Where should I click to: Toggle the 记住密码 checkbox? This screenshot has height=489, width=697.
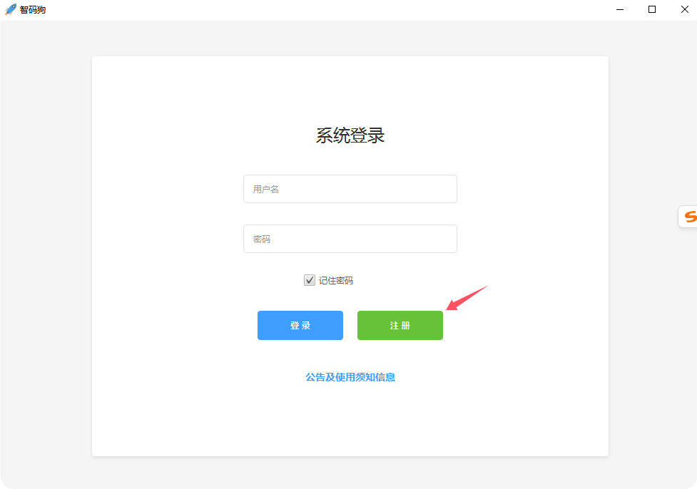pyautogui.click(x=310, y=280)
